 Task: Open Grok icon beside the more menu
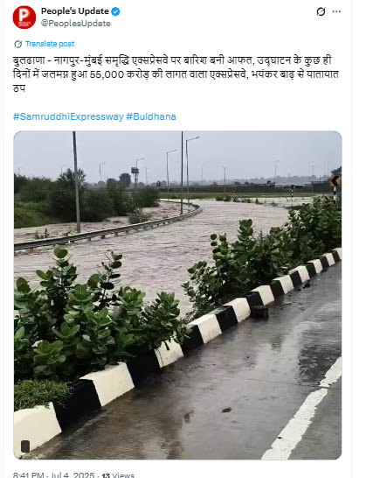pos(321,11)
